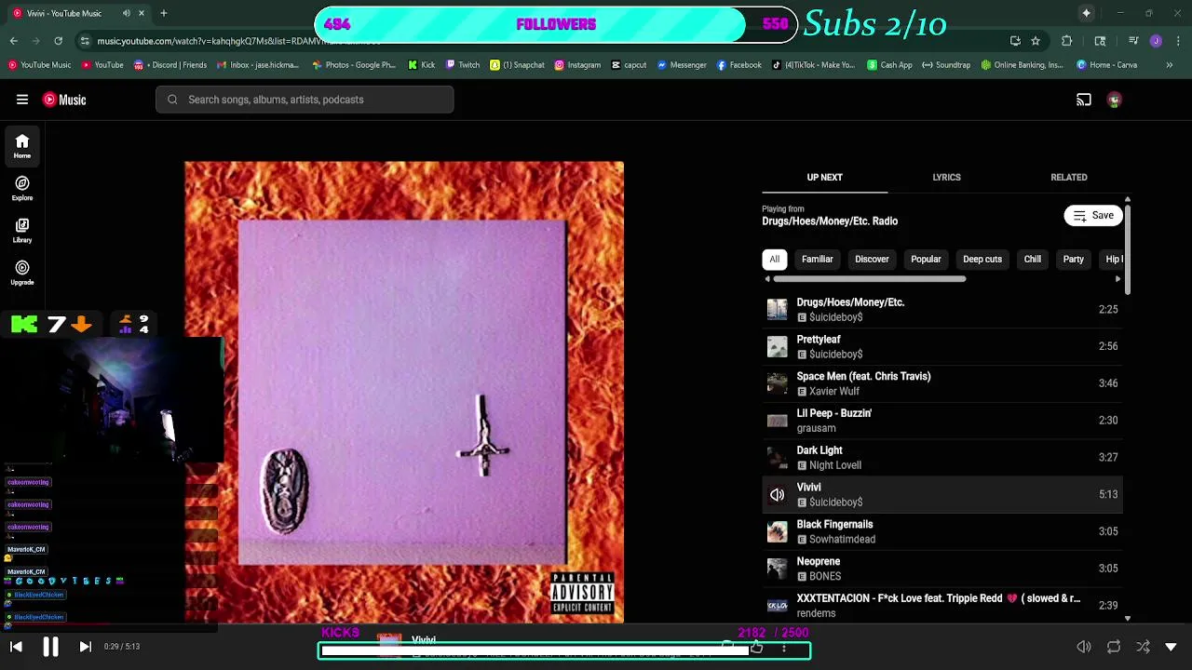Play Lil Peep - Buzzin' from queue

[942, 421]
